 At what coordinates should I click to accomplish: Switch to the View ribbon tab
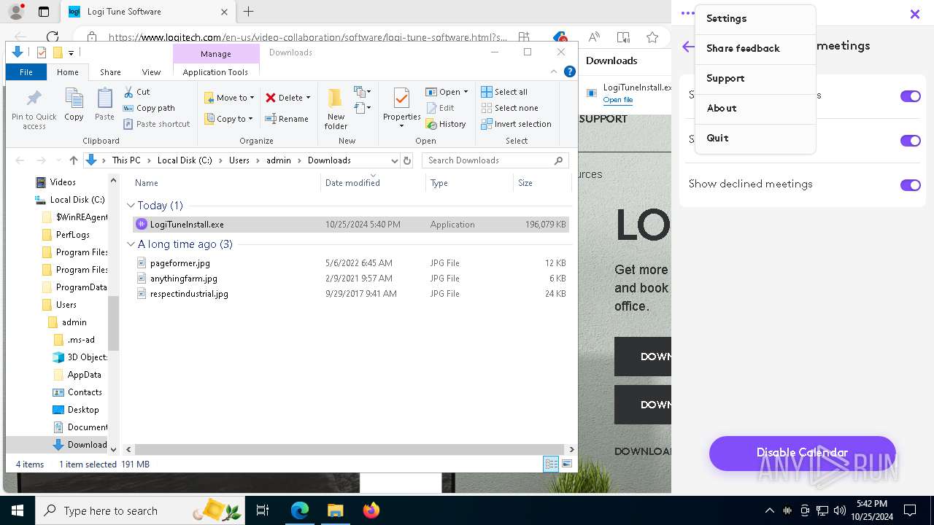(151, 72)
